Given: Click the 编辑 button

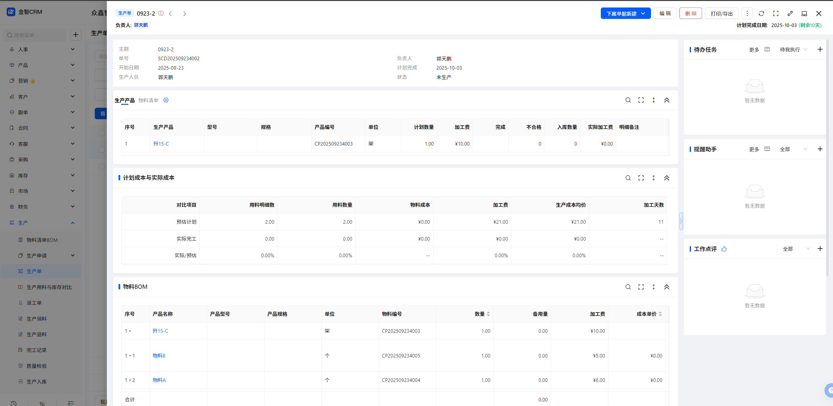Looking at the screenshot, I should click(665, 13).
